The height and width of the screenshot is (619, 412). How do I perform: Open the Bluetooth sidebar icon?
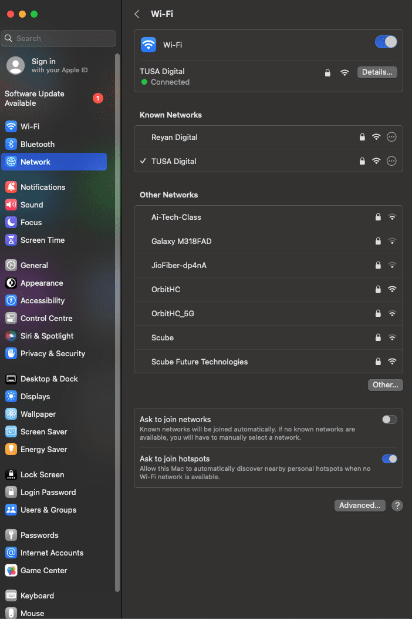pyautogui.click(x=11, y=144)
